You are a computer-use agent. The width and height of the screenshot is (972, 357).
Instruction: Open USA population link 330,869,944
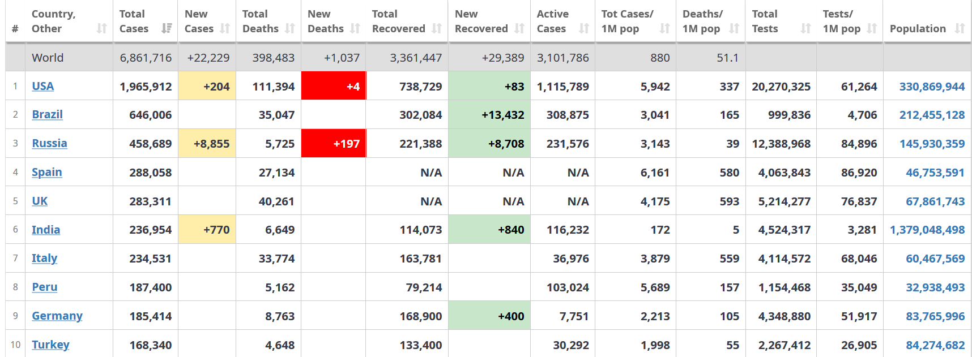(932, 87)
